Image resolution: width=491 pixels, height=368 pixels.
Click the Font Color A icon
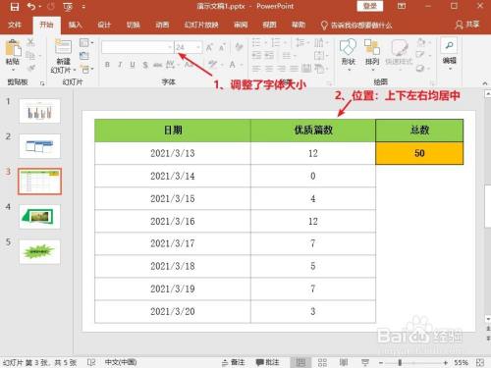232,65
